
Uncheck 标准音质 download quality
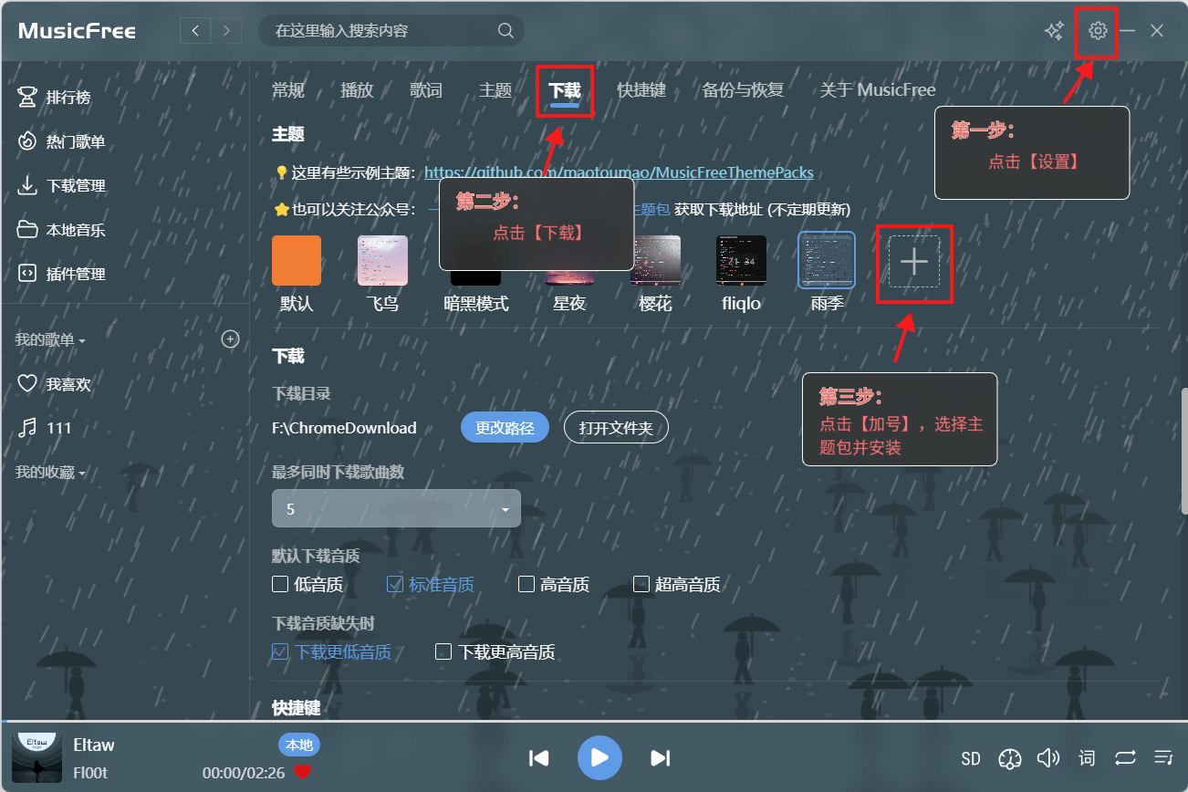(431, 584)
